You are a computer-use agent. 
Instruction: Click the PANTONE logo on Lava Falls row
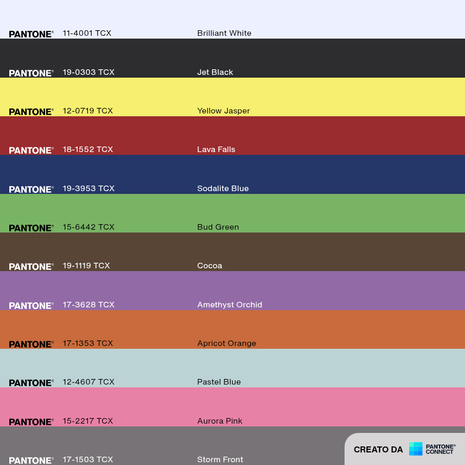[31, 150]
